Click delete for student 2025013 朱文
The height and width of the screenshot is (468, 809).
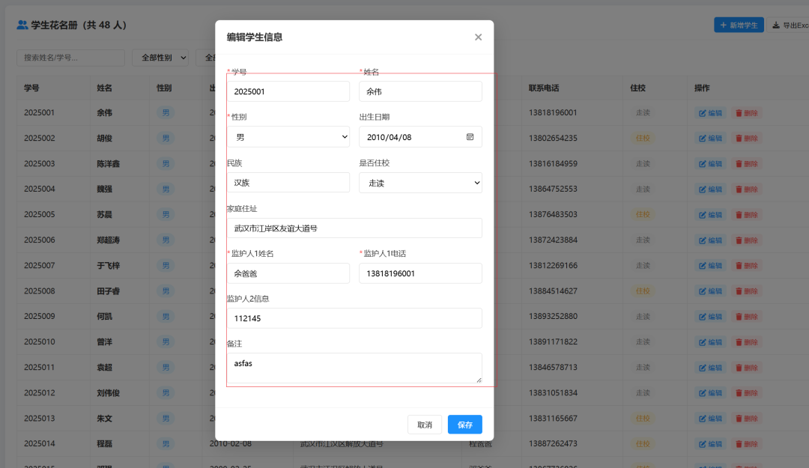click(x=747, y=419)
